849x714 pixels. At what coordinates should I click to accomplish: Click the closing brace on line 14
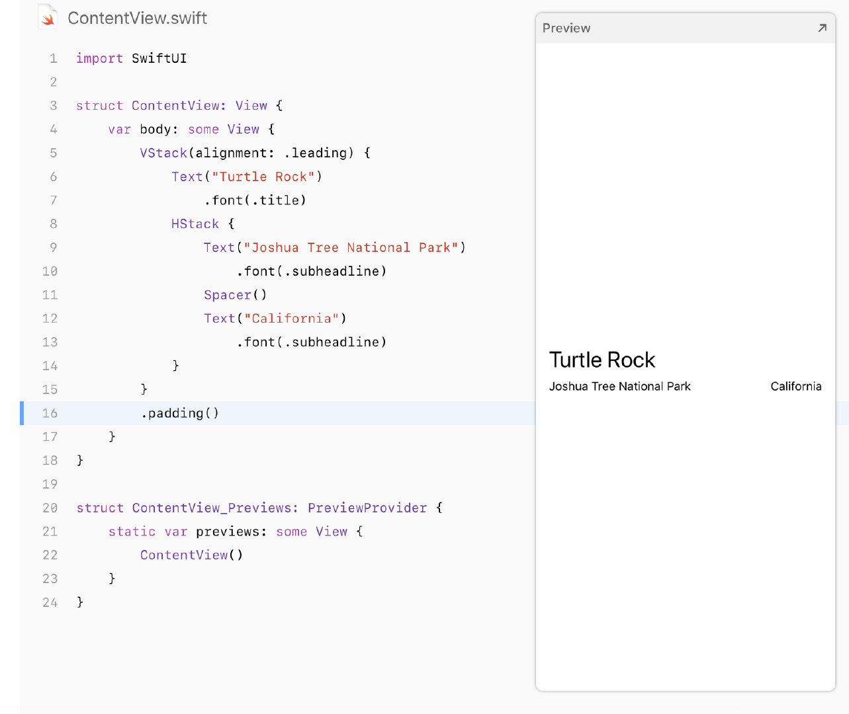175,366
